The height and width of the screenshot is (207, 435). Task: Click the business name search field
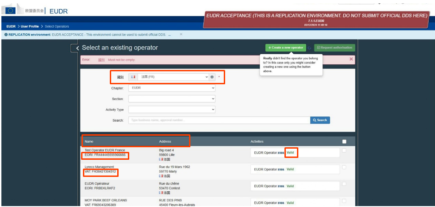(219, 120)
